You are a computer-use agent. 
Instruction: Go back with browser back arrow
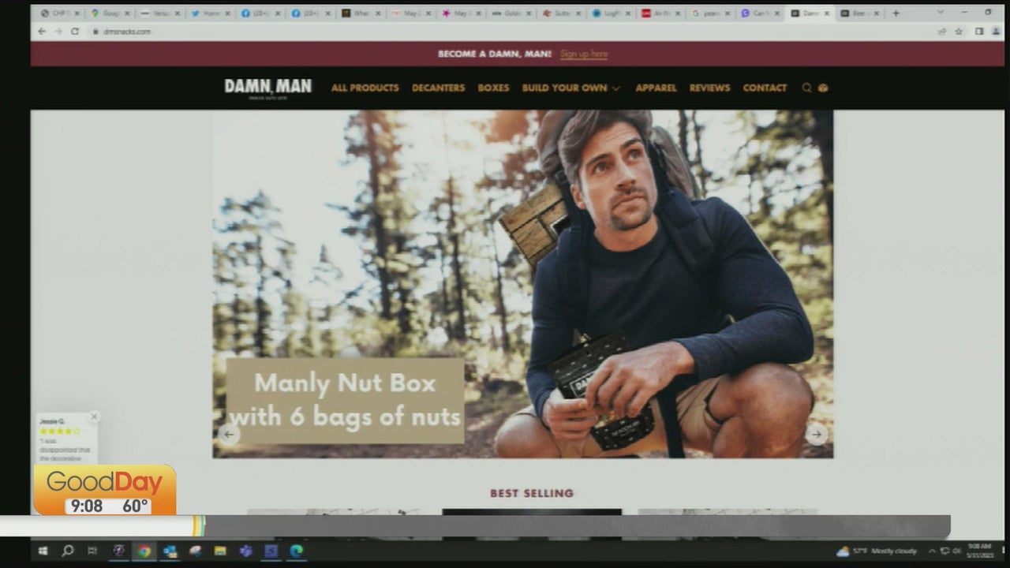[42, 32]
